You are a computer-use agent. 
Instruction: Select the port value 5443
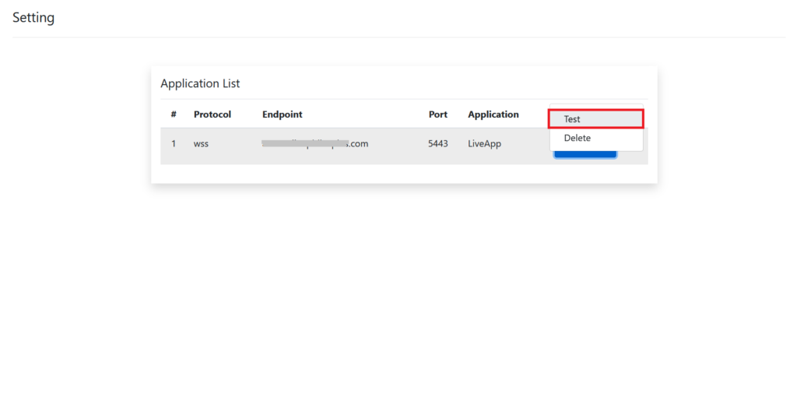point(438,143)
